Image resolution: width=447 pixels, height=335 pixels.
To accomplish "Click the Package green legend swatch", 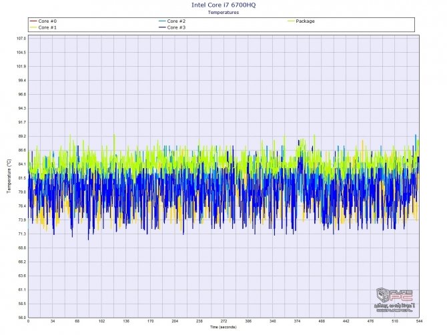I will (291, 21).
